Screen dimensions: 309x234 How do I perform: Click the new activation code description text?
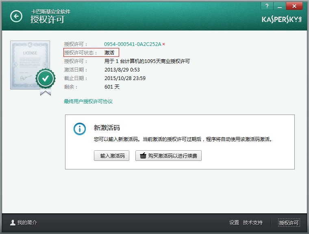click(x=183, y=139)
